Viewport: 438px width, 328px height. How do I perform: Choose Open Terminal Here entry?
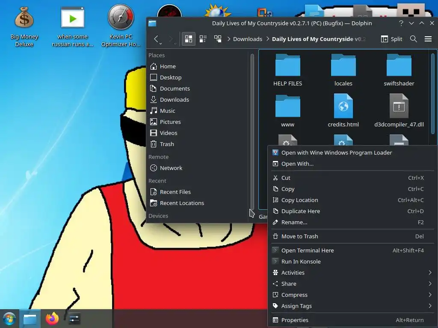352,250
